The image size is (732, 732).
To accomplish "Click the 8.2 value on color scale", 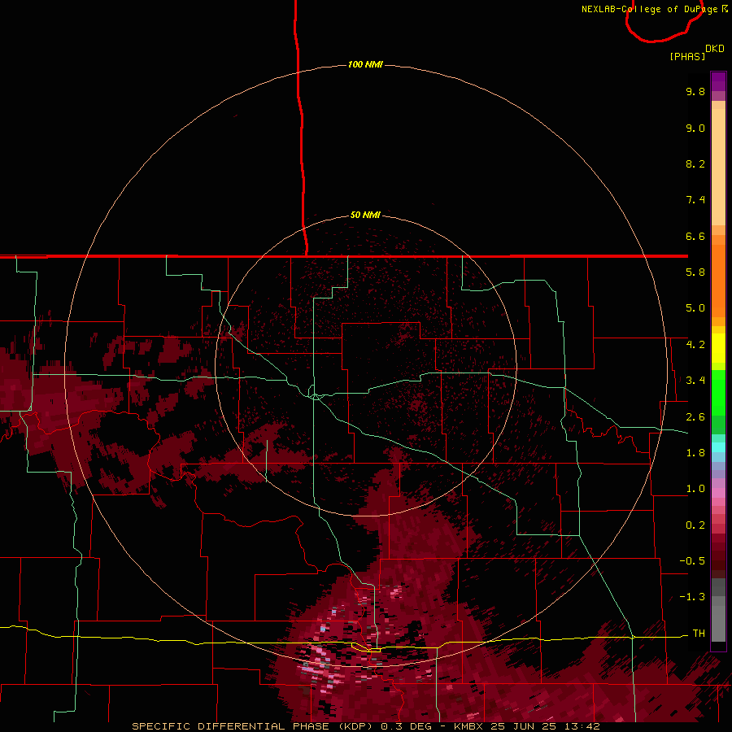I will tap(695, 163).
